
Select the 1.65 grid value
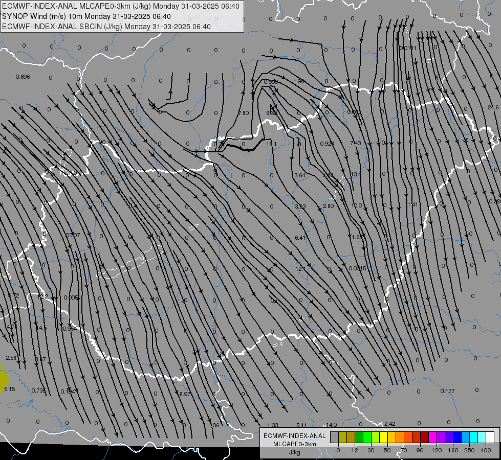pos(357,237)
